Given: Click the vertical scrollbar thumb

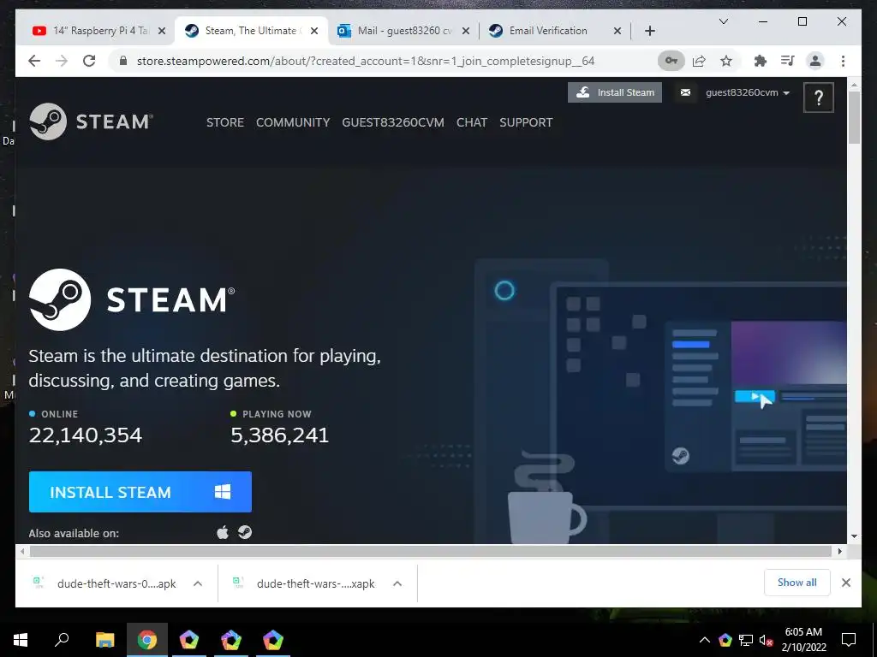Looking at the screenshot, I should (x=854, y=116).
